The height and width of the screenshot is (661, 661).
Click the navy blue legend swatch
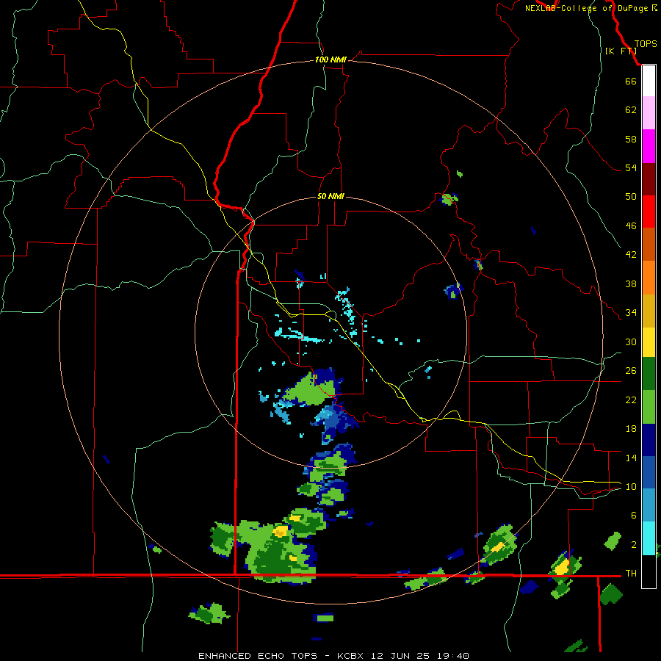(649, 440)
